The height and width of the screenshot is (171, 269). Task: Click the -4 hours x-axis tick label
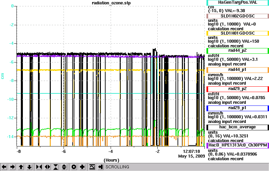point(111,152)
